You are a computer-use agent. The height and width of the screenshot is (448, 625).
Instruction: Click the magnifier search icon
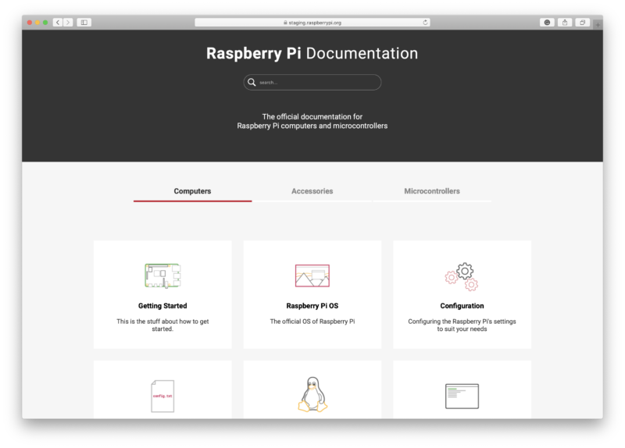252,82
